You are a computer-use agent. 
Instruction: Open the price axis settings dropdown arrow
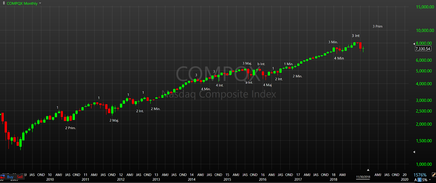coord(430,180)
